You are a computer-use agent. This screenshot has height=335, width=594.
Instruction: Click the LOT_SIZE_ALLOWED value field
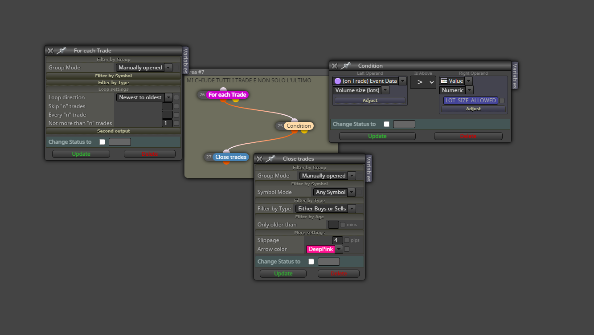click(x=471, y=101)
